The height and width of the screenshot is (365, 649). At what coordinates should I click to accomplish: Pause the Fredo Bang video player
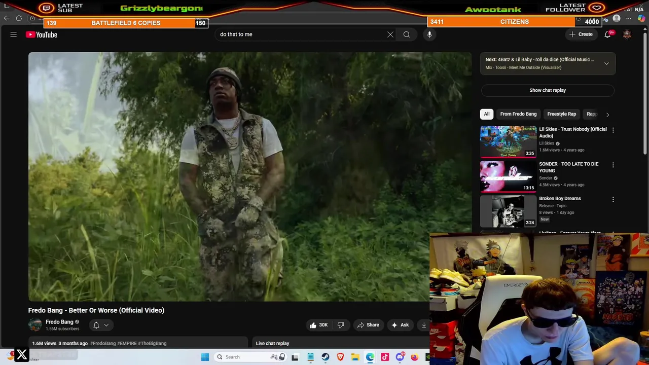pyautogui.click(x=249, y=176)
